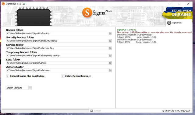The image size is (195, 115).
Task: Click the arrow icon beside Update S-Card firmware
Action: pos(62,76)
